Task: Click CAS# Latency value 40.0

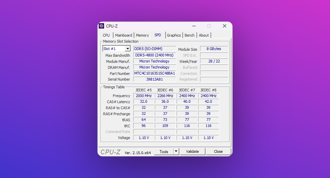Action: tap(187, 101)
